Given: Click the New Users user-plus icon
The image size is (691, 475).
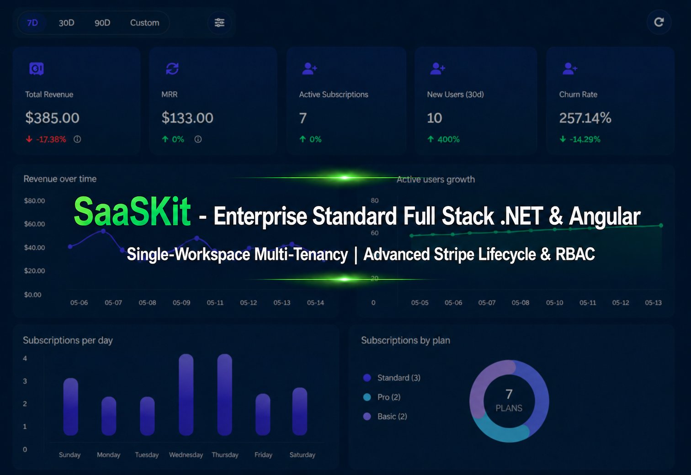Looking at the screenshot, I should 437,69.
